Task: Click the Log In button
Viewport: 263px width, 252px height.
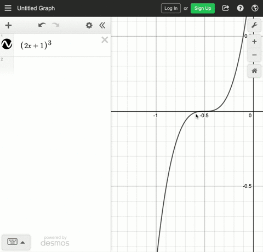Action: (171, 8)
